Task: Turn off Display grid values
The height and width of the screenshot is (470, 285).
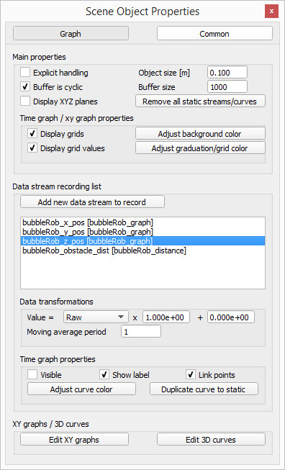Action: [x=32, y=148]
